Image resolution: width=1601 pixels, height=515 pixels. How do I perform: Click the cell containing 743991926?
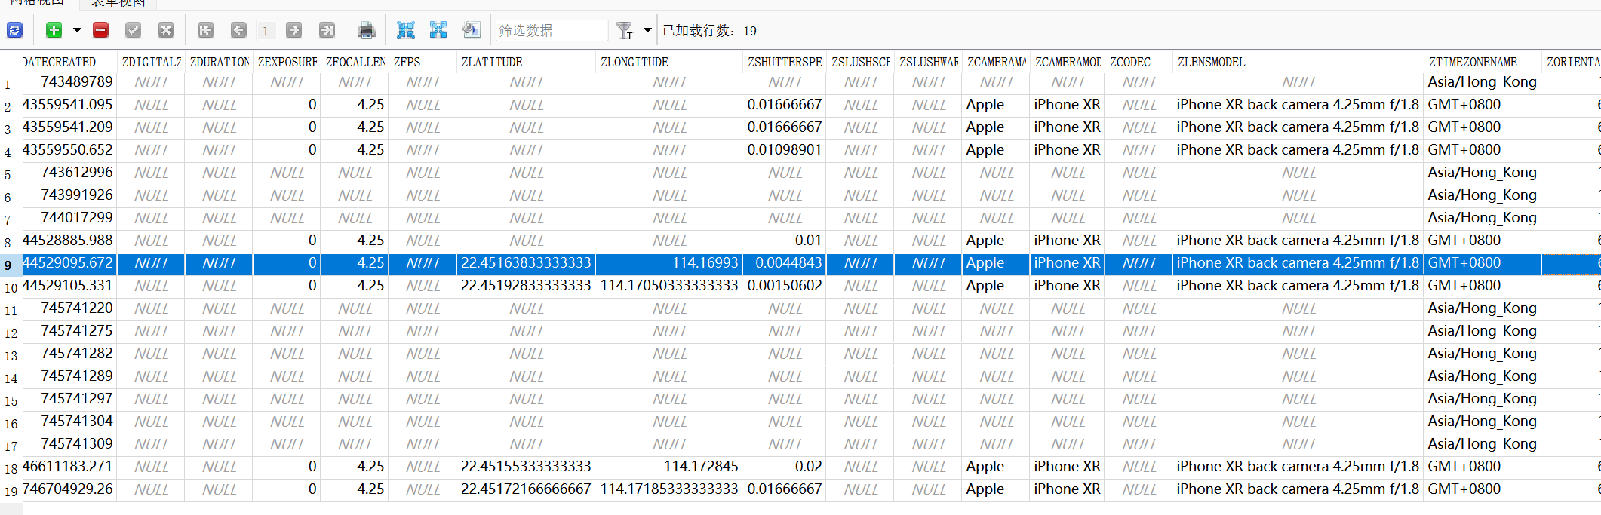pyautogui.click(x=69, y=195)
